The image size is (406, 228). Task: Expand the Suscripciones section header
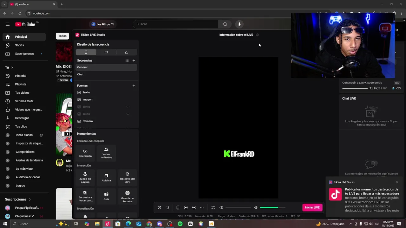tap(18, 199)
